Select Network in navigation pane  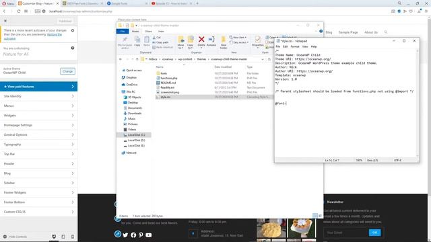click(x=131, y=153)
